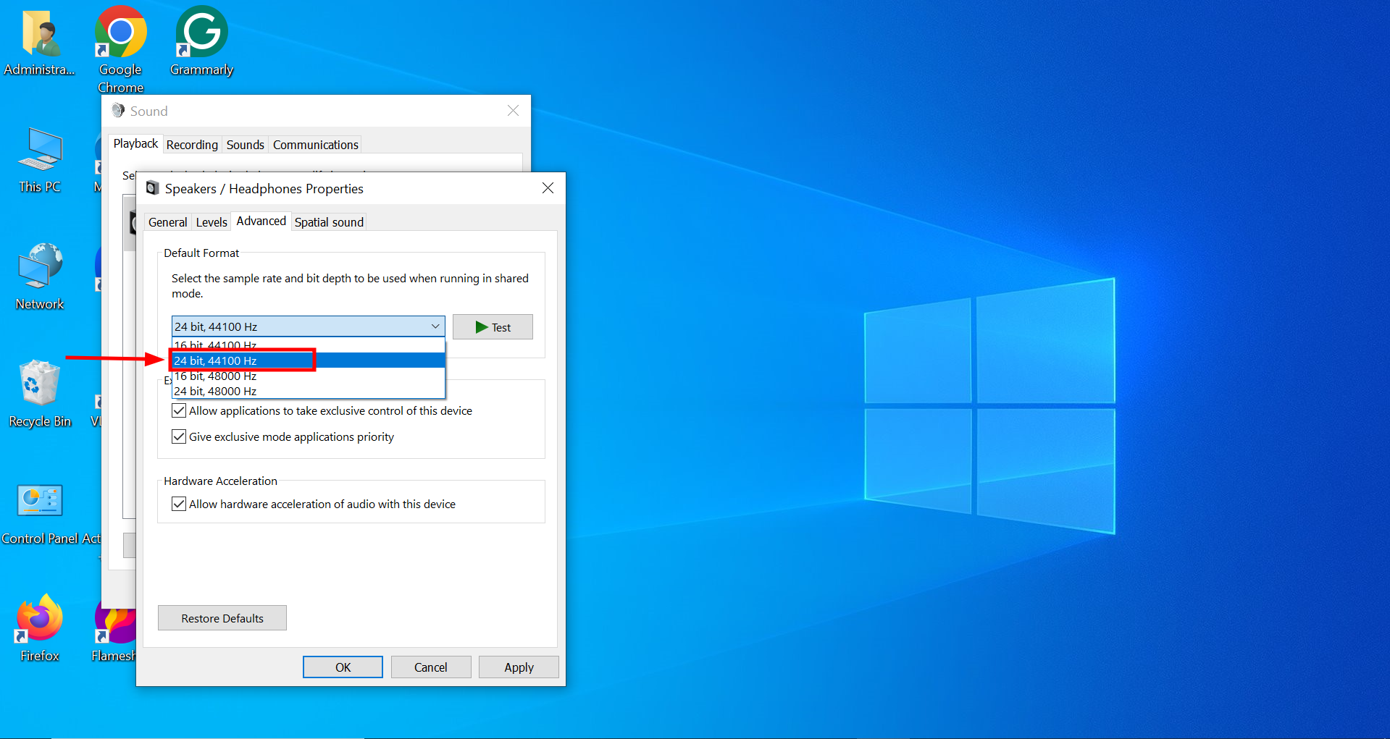Click the Network desktop icon
This screenshot has height=739, width=1390.
point(40,269)
